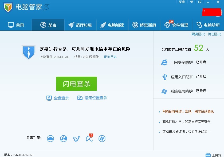Click the 上次查杀: 2013.11.09 text
Screen dimensions: 224x157
(54, 57)
